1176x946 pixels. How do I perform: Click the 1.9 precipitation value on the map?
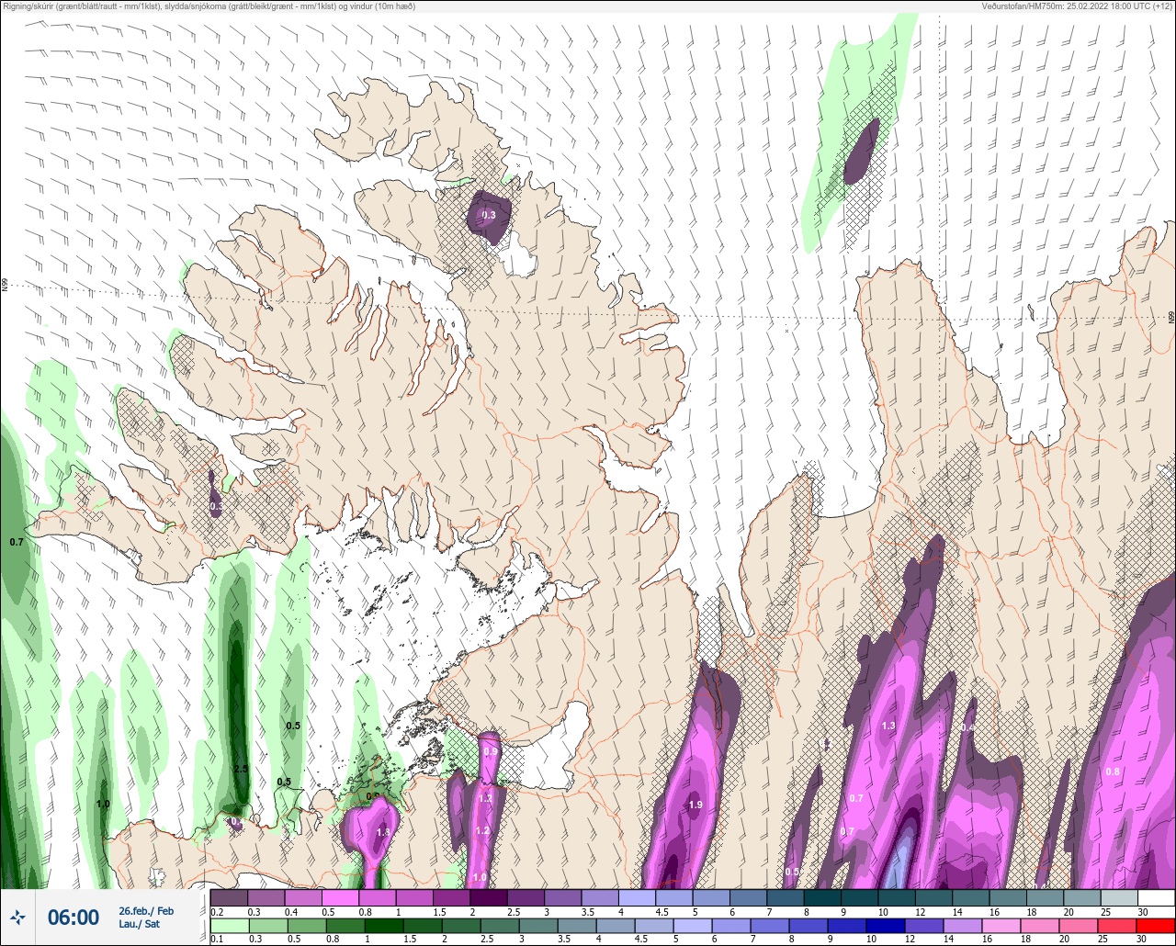pos(695,805)
